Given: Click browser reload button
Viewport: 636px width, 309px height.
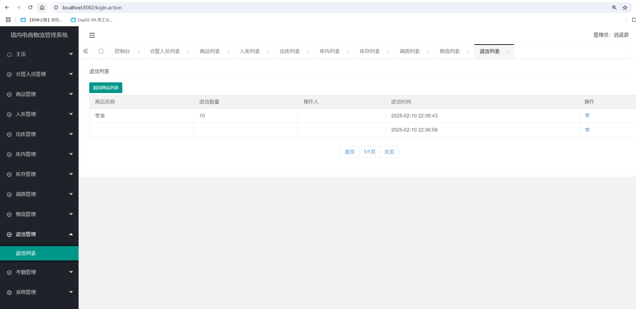Looking at the screenshot, I should (x=30, y=8).
